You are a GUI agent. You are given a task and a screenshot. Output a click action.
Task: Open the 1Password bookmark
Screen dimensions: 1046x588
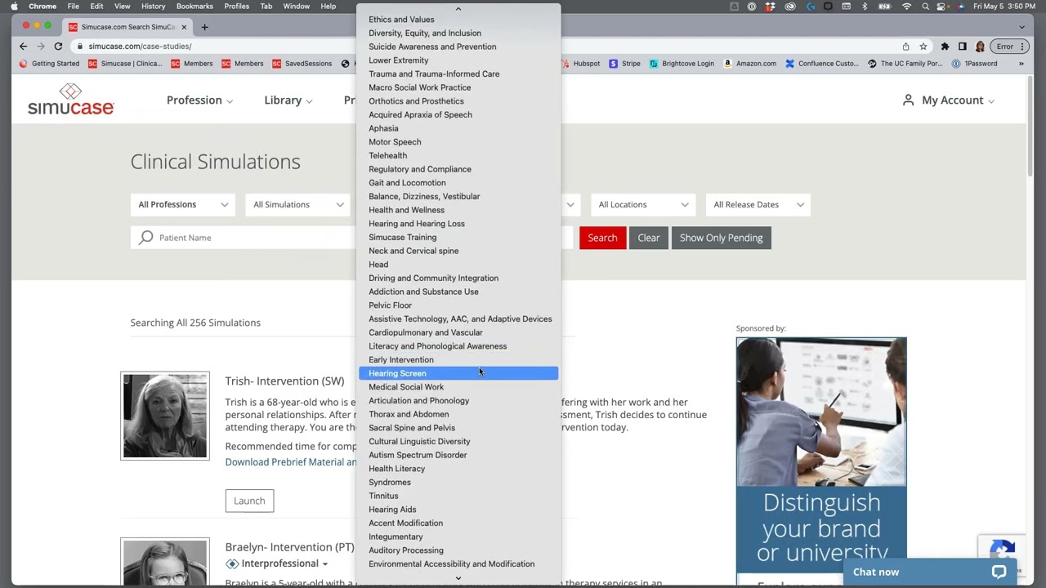974,64
